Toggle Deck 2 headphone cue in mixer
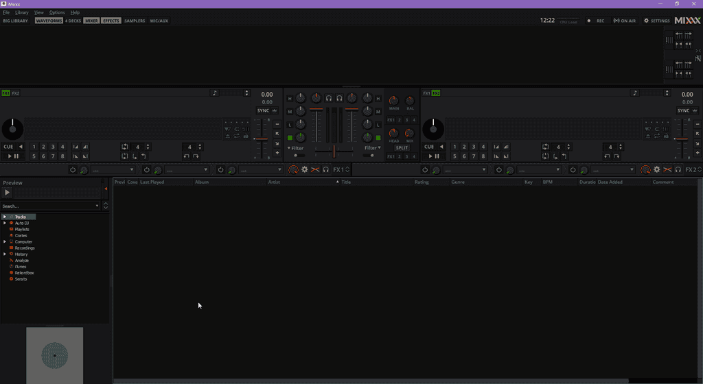 coord(339,98)
